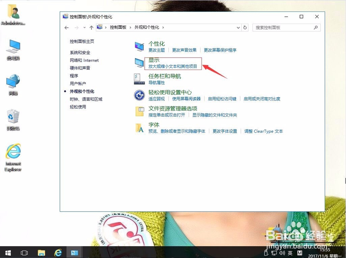
Task: Select 外观和个性化 in the sidebar
Action: pos(82,91)
